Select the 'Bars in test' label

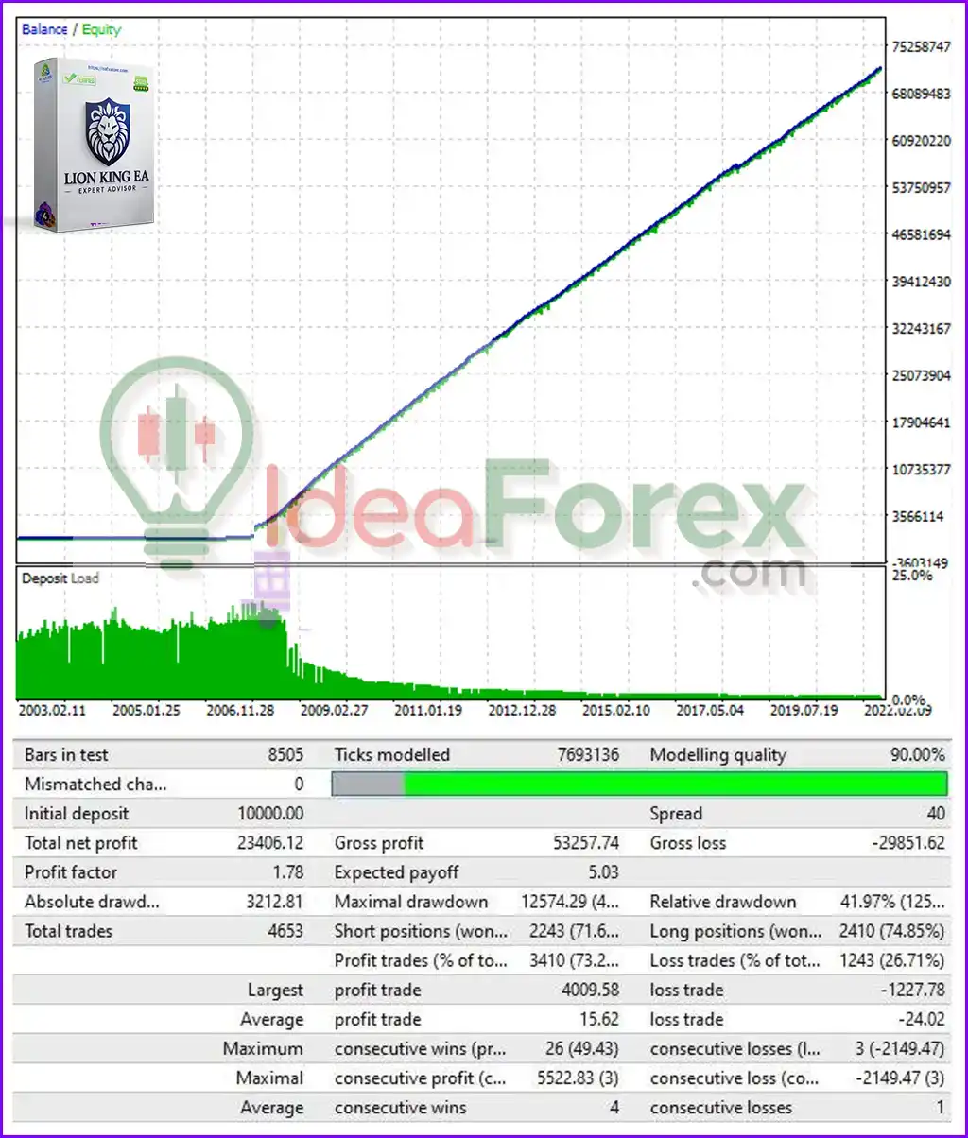click(66, 754)
